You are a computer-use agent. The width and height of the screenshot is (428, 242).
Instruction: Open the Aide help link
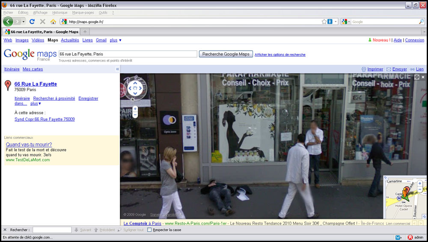[x=398, y=40]
